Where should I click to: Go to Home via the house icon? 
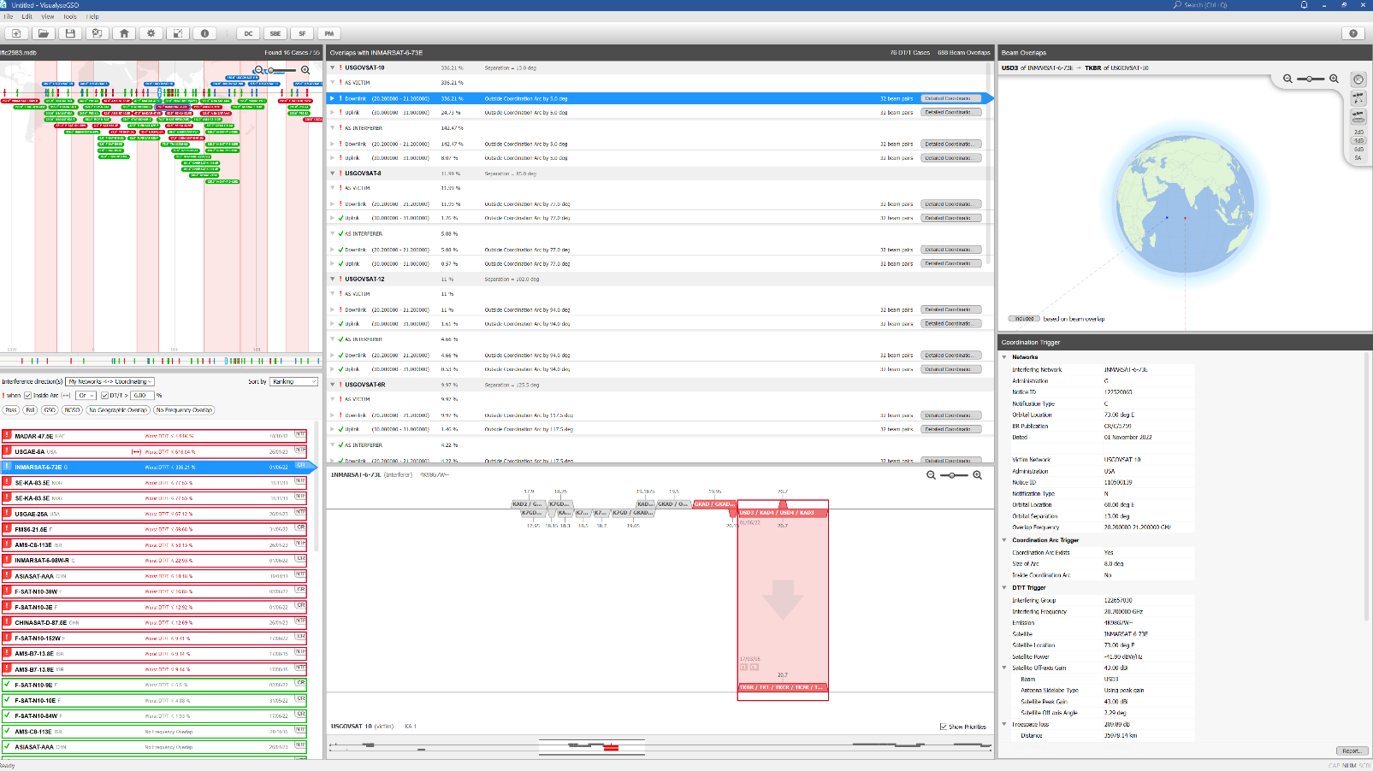(x=124, y=33)
